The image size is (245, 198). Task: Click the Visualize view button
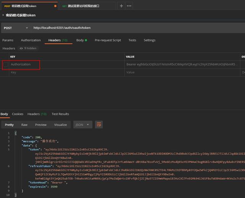pyautogui.click(x=60, y=125)
